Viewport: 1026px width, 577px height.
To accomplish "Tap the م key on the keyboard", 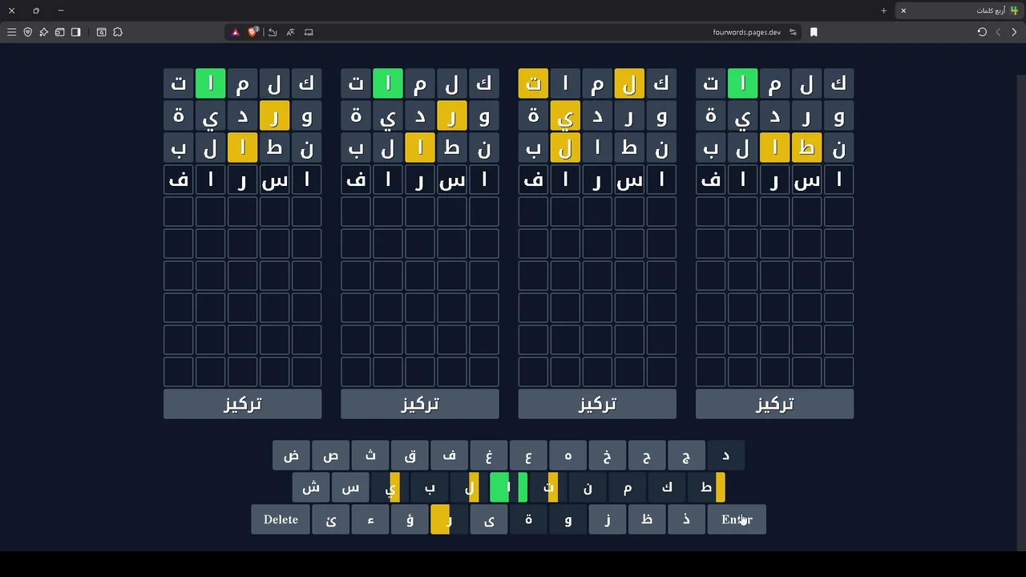I will pyautogui.click(x=627, y=487).
